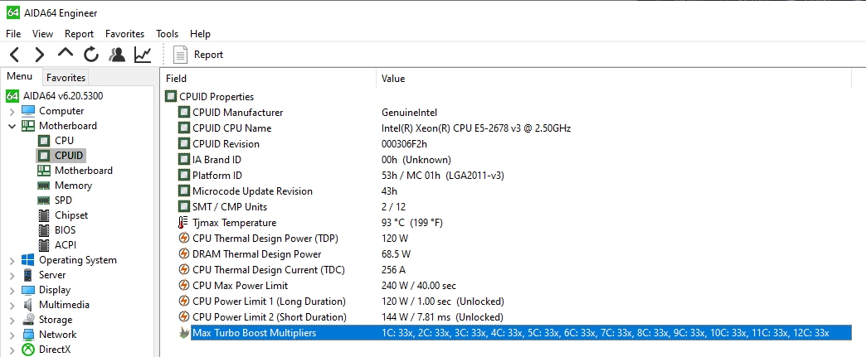Screen dimensions: 866x357
Task: Collapse the Motherboard tree node
Action: (12, 126)
